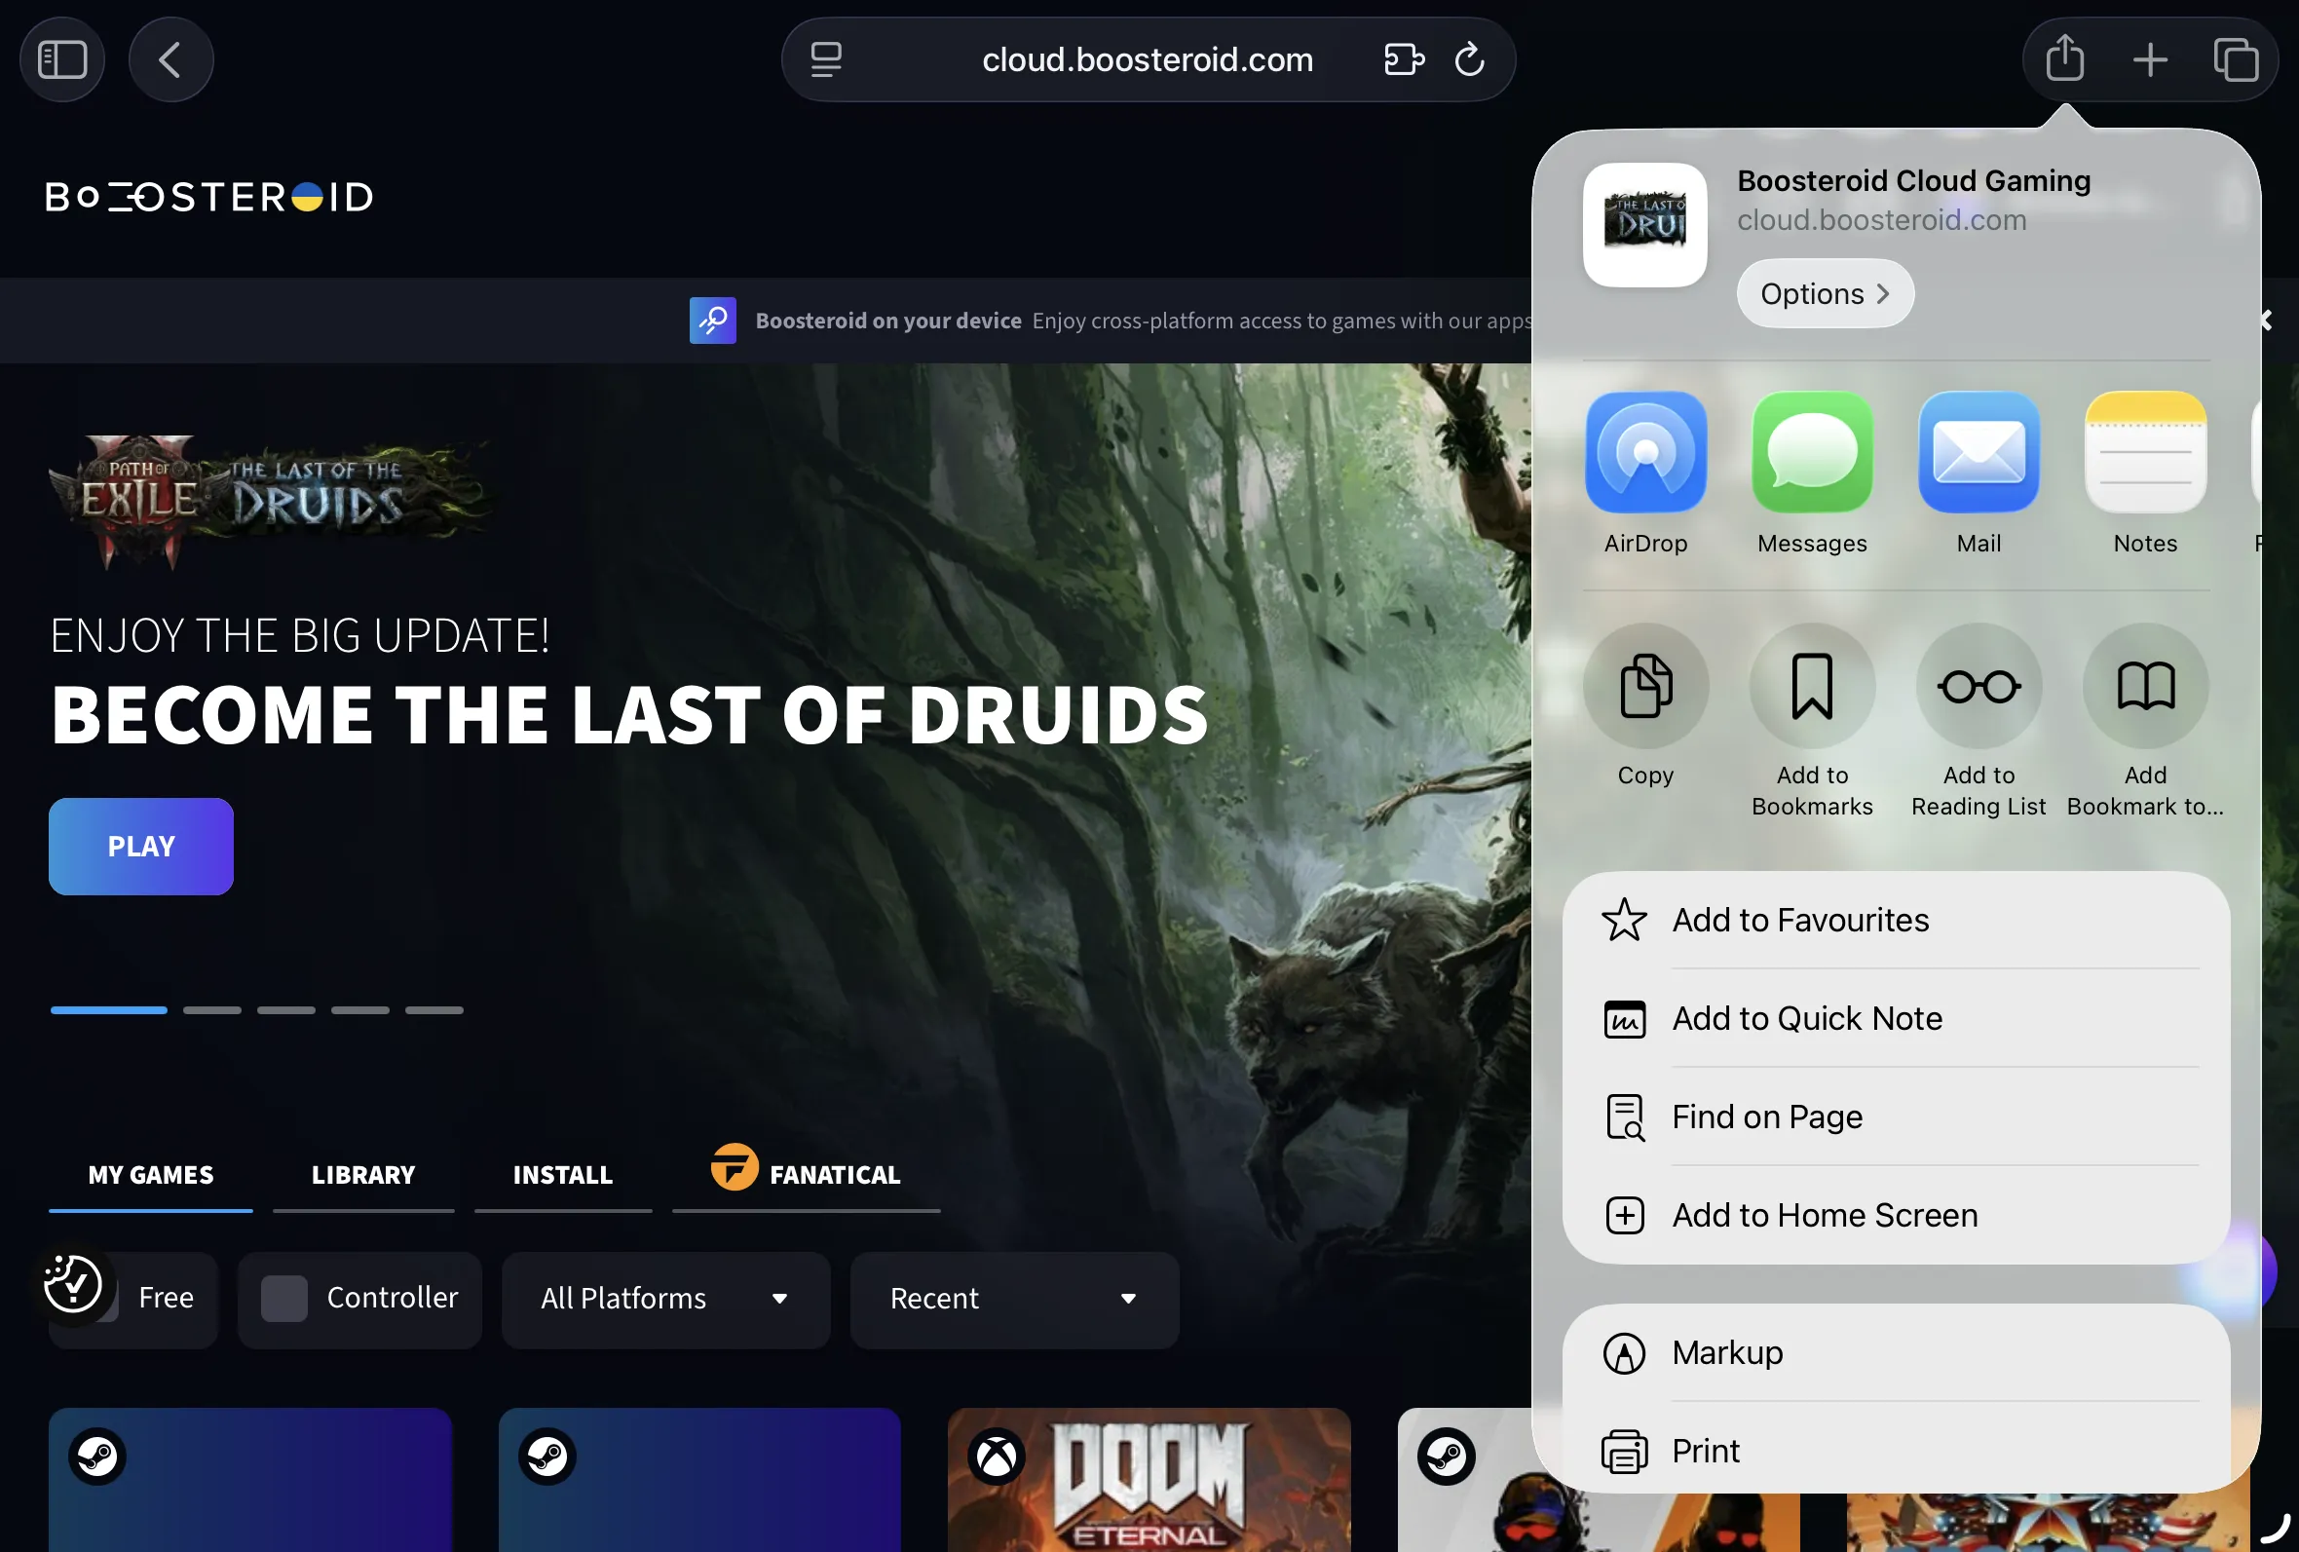This screenshot has width=2299, height=1552.
Task: Open the All Platforms dropdown
Action: [x=664, y=1298]
